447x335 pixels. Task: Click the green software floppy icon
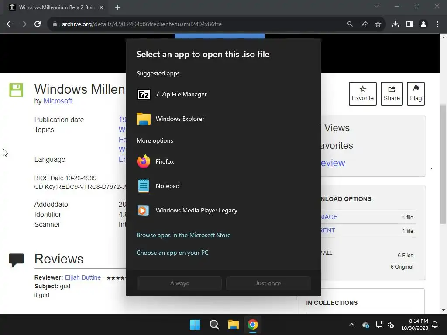tap(16, 90)
